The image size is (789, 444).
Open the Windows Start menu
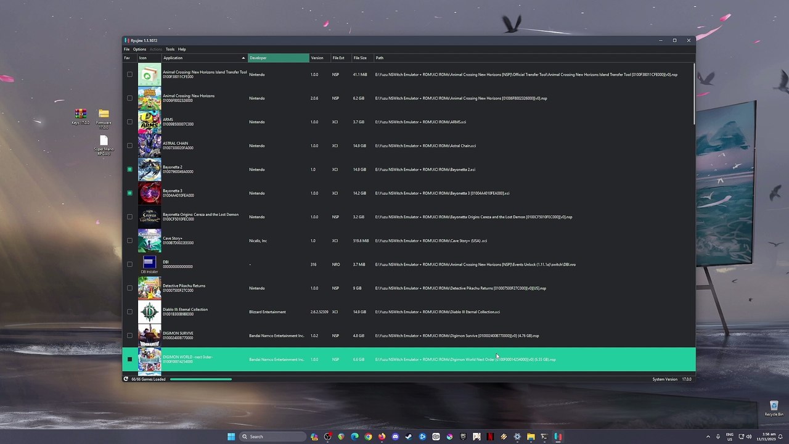coord(231,437)
